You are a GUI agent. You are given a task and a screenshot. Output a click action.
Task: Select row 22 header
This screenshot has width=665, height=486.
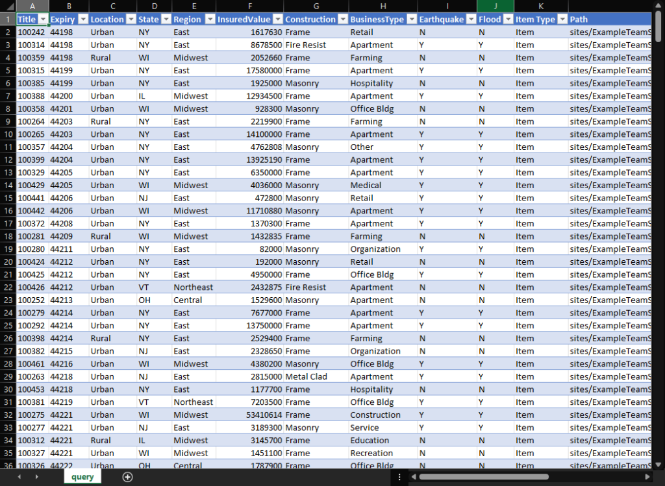point(8,287)
